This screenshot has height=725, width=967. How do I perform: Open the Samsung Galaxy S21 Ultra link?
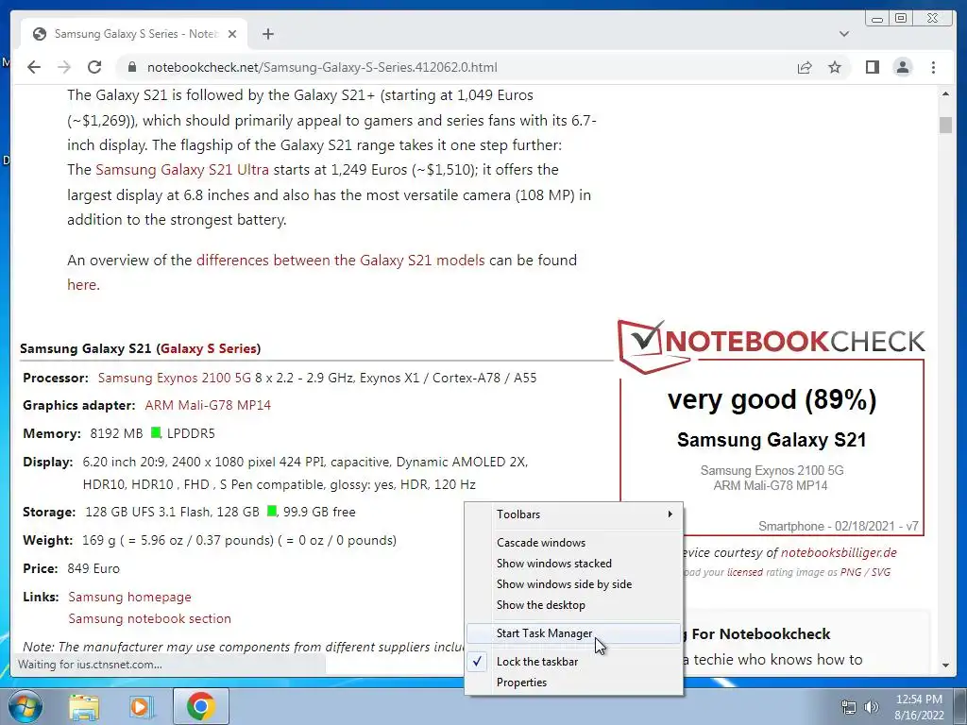coord(182,170)
